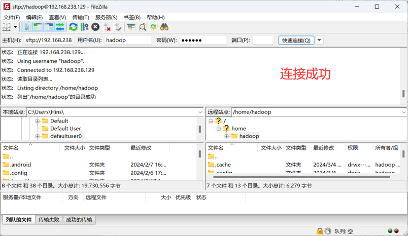Select the Default User folder
Screen dimensions: 408x236
(65, 129)
